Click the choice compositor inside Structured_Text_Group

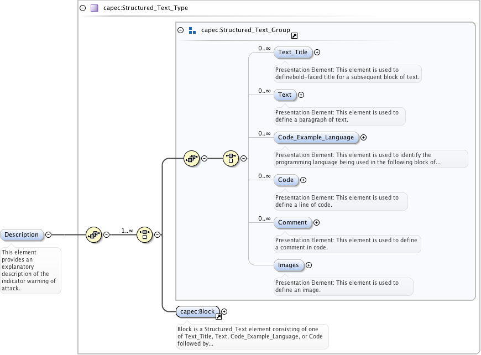click(231, 158)
